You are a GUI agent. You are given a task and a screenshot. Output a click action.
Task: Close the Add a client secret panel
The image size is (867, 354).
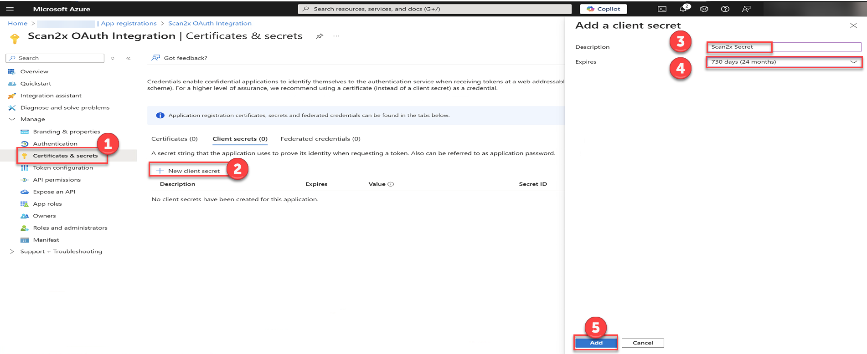tap(853, 25)
